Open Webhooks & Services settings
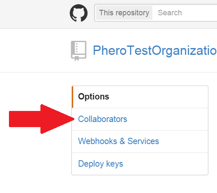 140,142
